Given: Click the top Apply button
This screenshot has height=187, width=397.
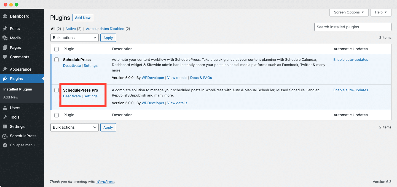Looking at the screenshot, I should [x=108, y=38].
